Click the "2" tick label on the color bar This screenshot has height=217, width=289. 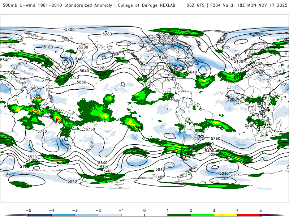tap(191, 210)
